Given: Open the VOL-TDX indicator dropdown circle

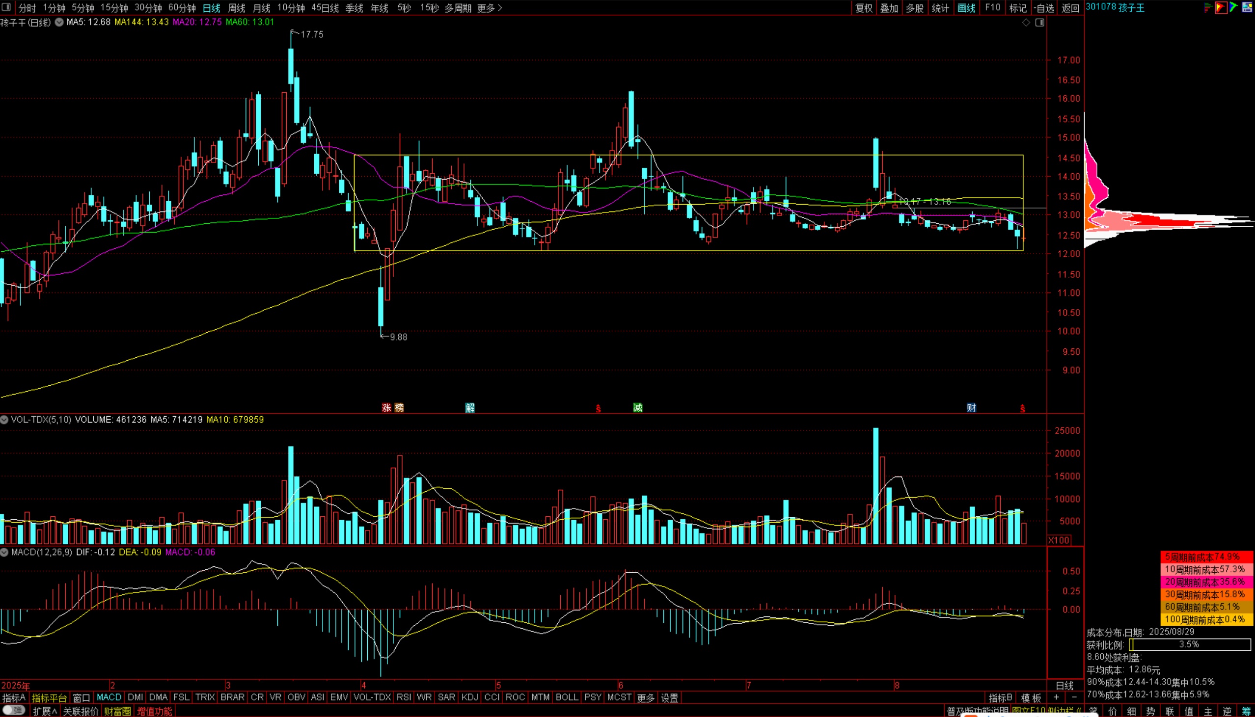Looking at the screenshot, I should (4, 420).
